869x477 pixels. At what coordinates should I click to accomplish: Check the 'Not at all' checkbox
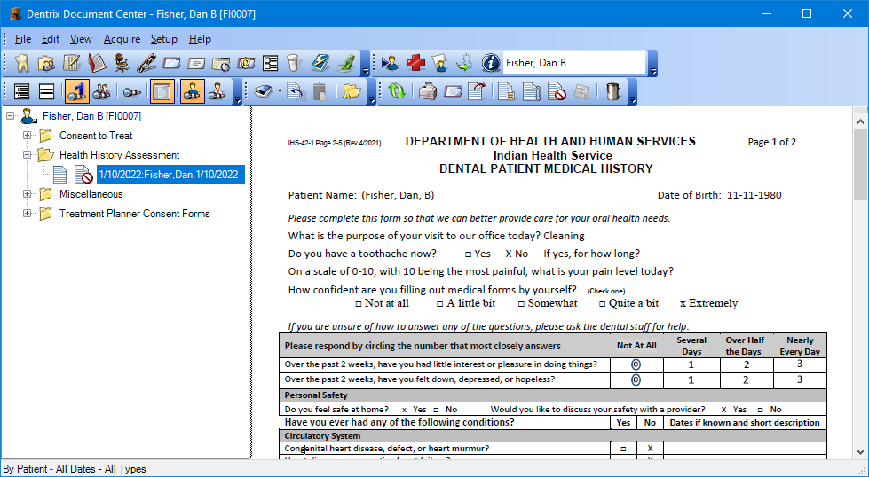[x=358, y=304]
